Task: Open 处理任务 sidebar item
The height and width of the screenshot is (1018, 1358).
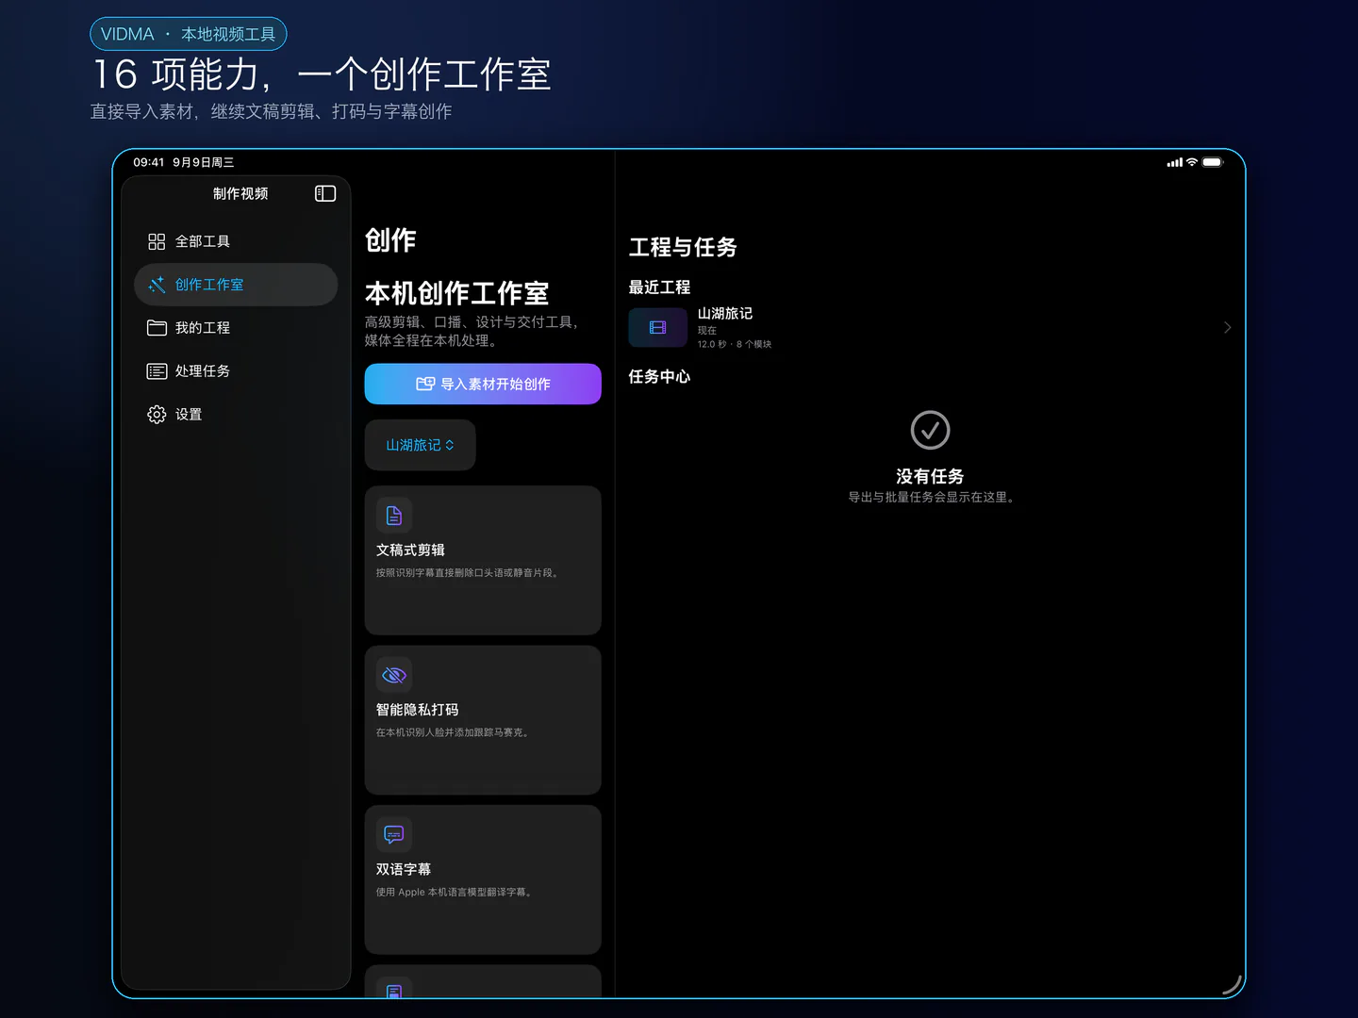Action: pyautogui.click(x=236, y=371)
